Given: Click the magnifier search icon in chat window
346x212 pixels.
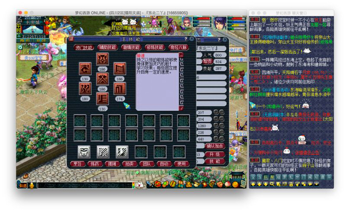Looking at the screenshot, I should point(272,184).
